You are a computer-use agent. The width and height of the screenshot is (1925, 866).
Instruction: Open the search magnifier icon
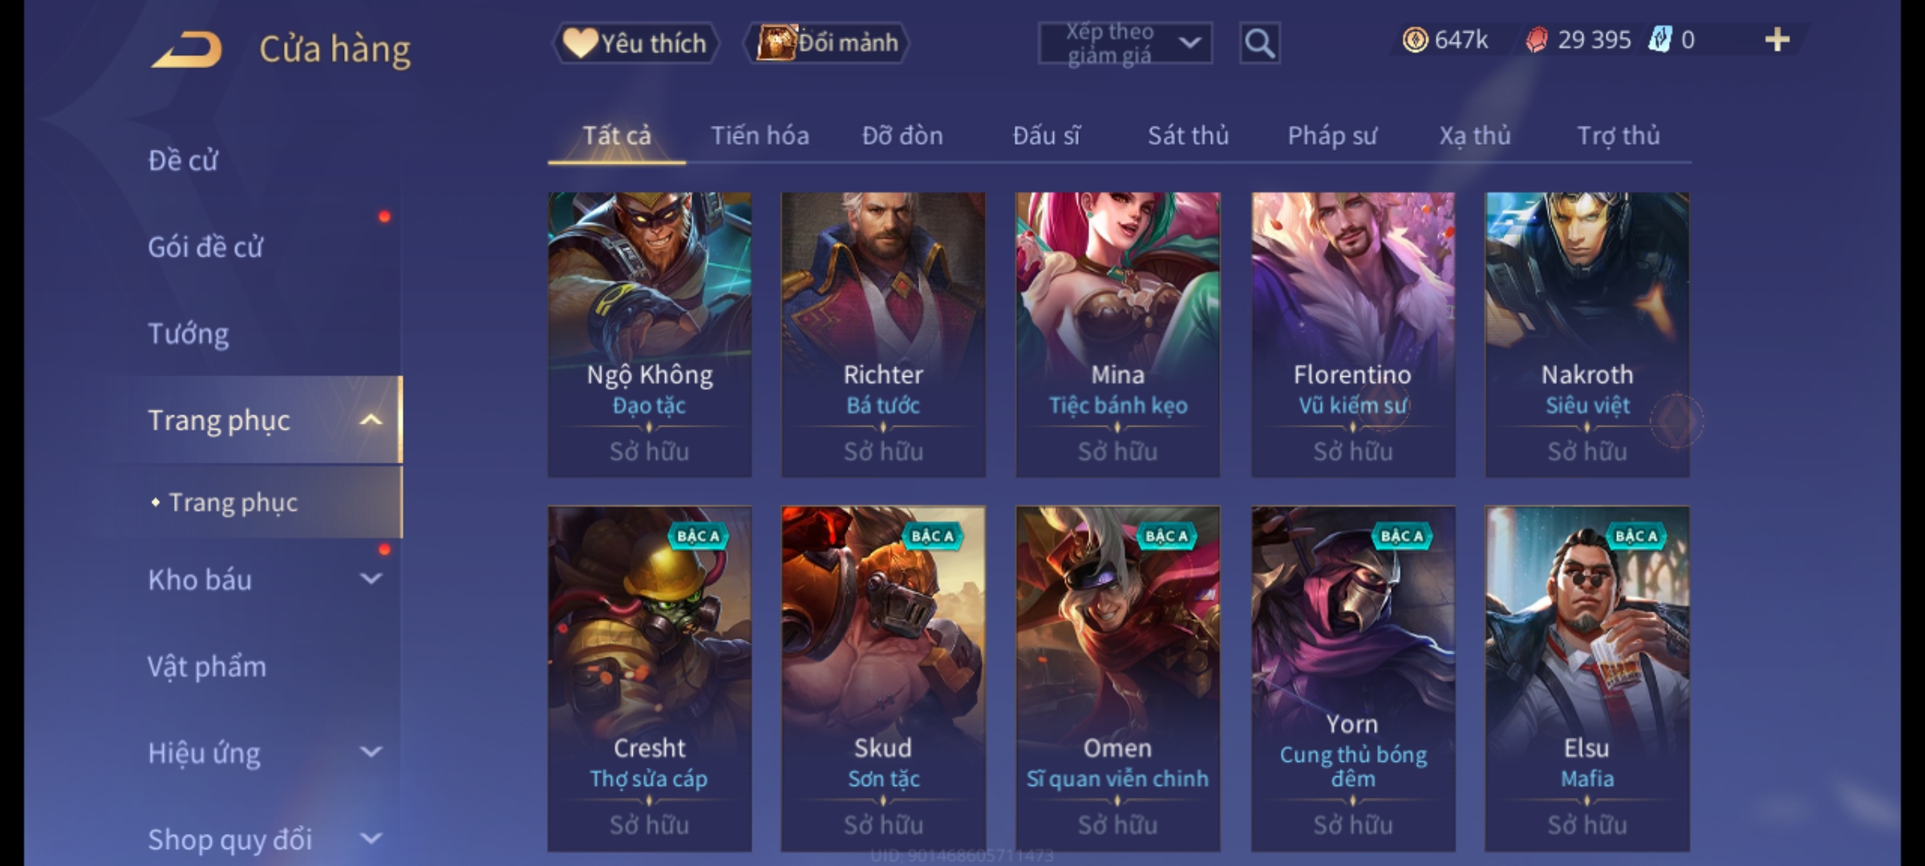1259,43
